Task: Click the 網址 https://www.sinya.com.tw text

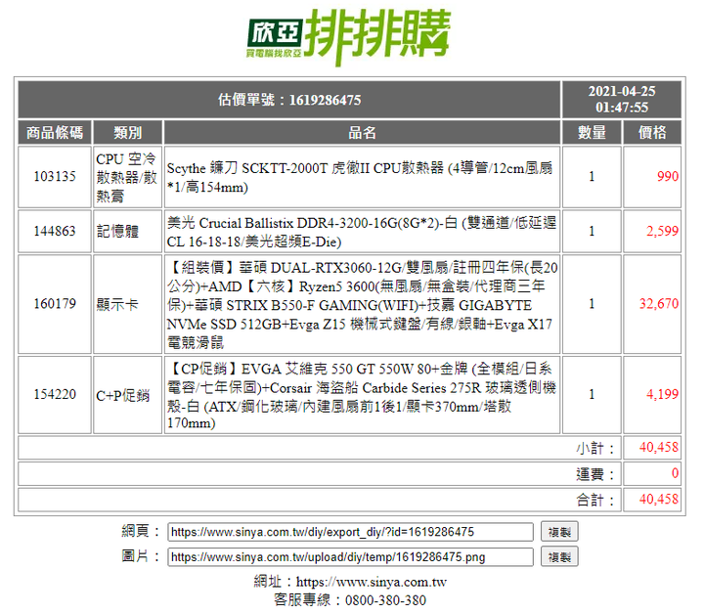Action: (x=350, y=582)
